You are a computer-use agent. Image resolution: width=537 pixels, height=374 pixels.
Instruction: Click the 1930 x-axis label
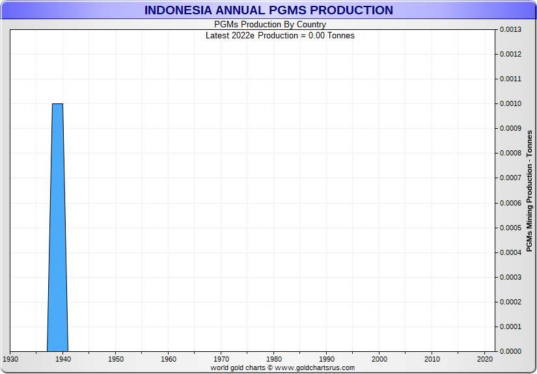click(10, 359)
